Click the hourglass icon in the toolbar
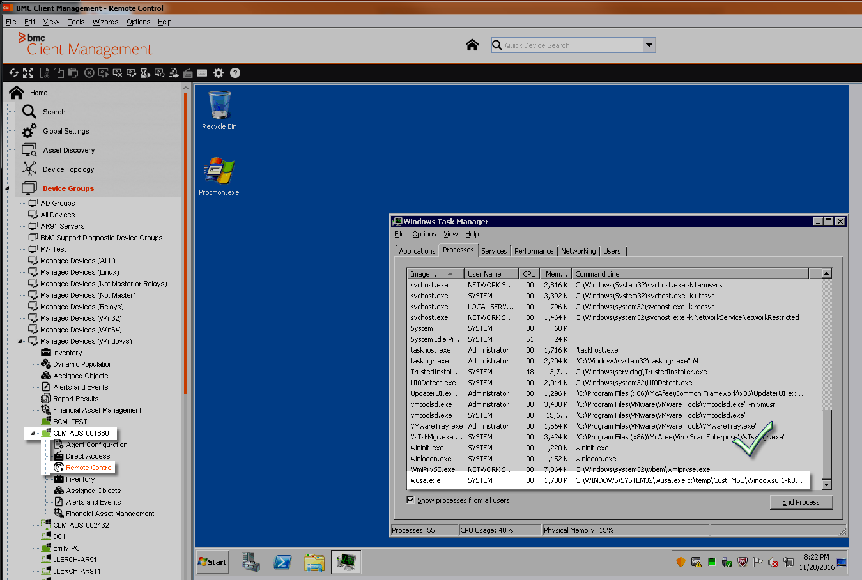862x580 pixels. tap(145, 73)
